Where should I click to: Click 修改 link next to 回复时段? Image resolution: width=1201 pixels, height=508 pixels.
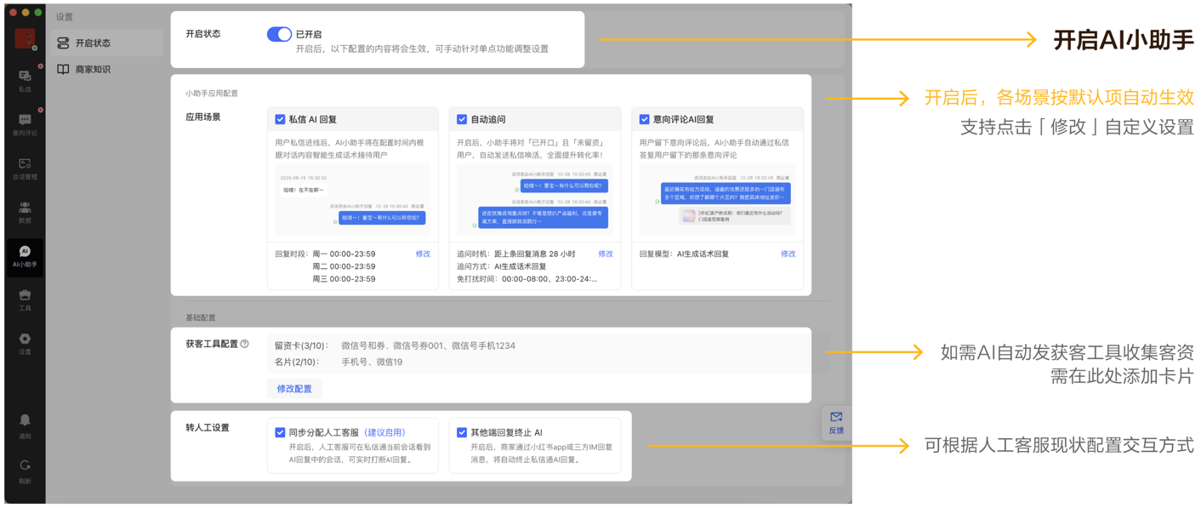point(423,254)
